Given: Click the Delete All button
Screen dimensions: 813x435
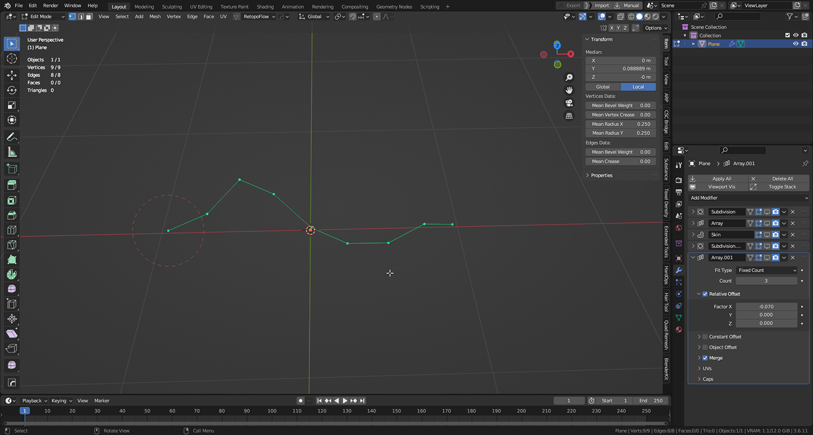Looking at the screenshot, I should click(782, 179).
